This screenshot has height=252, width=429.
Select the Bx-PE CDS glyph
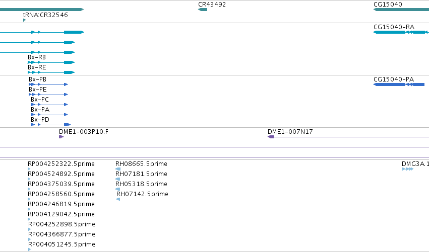point(48,95)
